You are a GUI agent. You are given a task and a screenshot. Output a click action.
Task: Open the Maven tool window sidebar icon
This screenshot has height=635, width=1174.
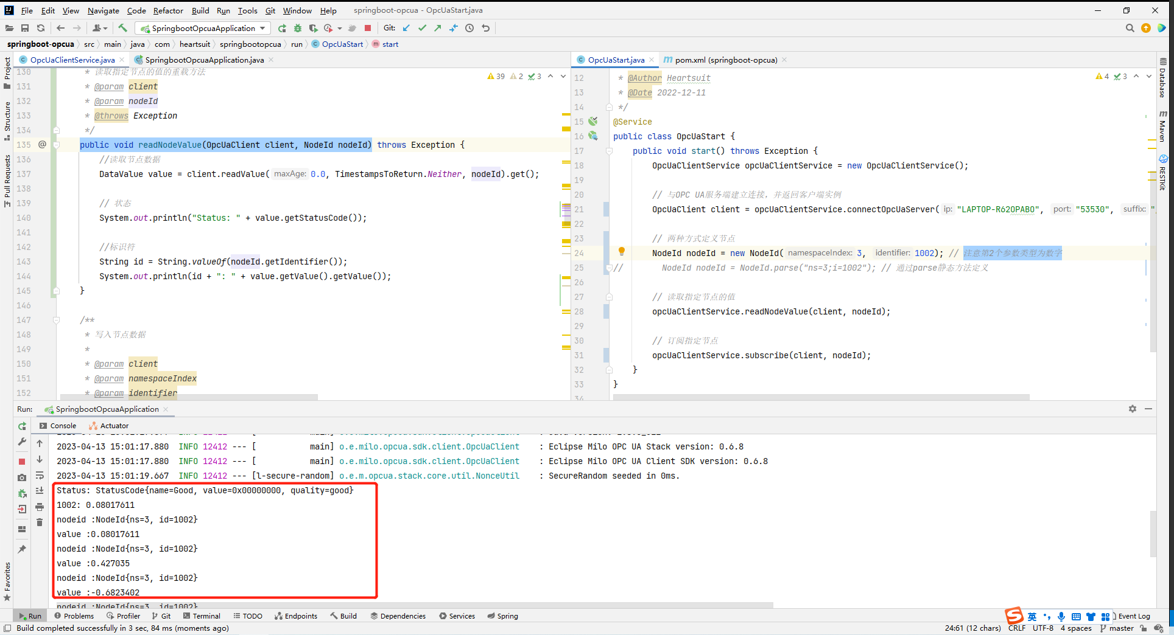tap(1163, 128)
